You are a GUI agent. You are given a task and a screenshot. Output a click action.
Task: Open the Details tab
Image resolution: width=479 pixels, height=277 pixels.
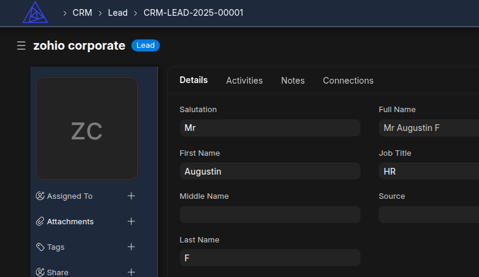pos(193,80)
